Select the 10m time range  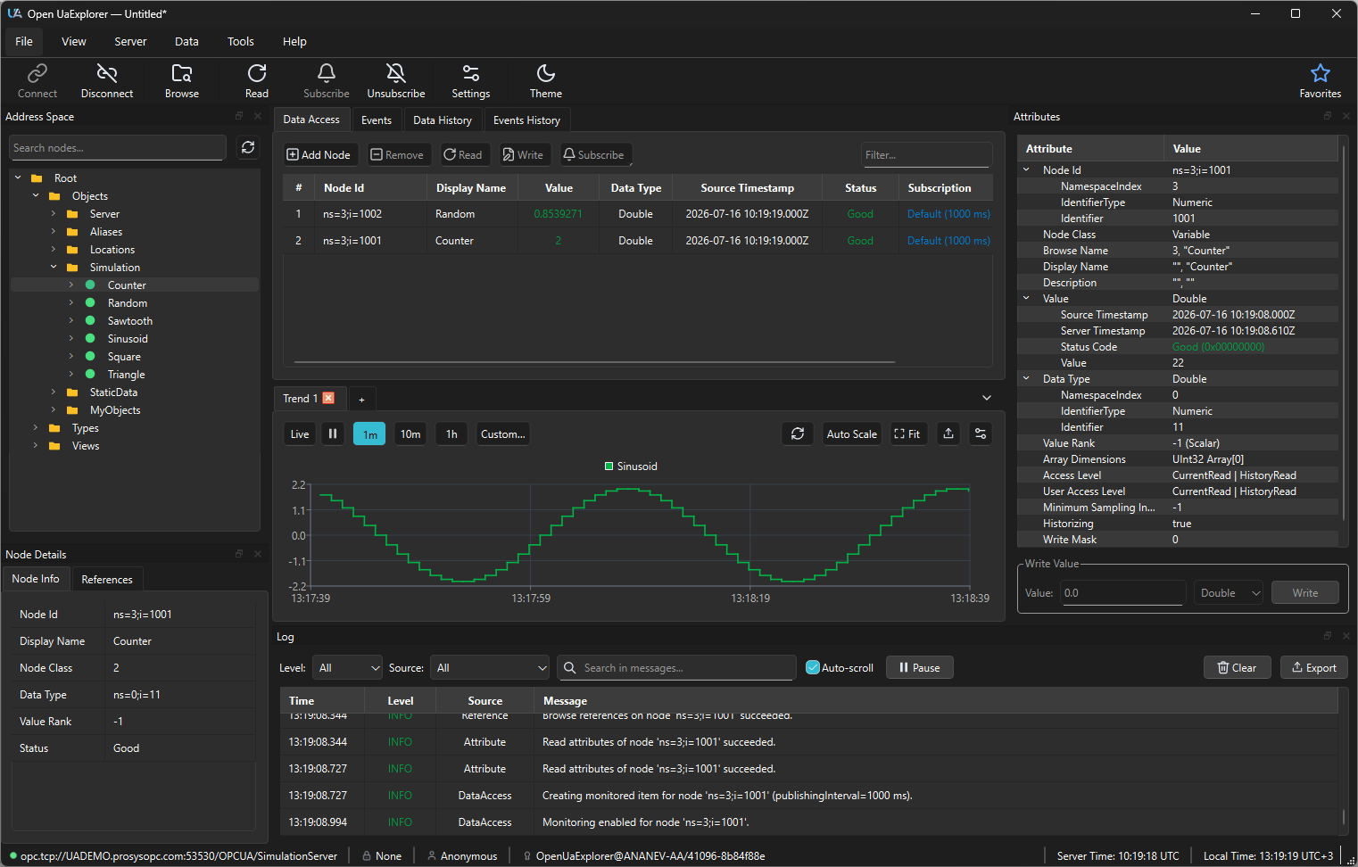[x=410, y=433]
